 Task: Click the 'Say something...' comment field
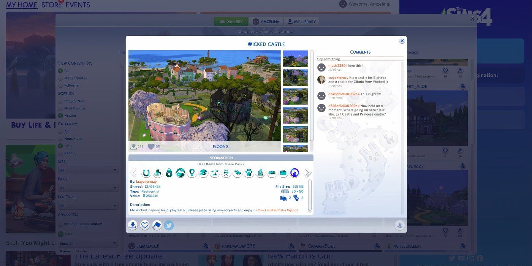(360, 59)
